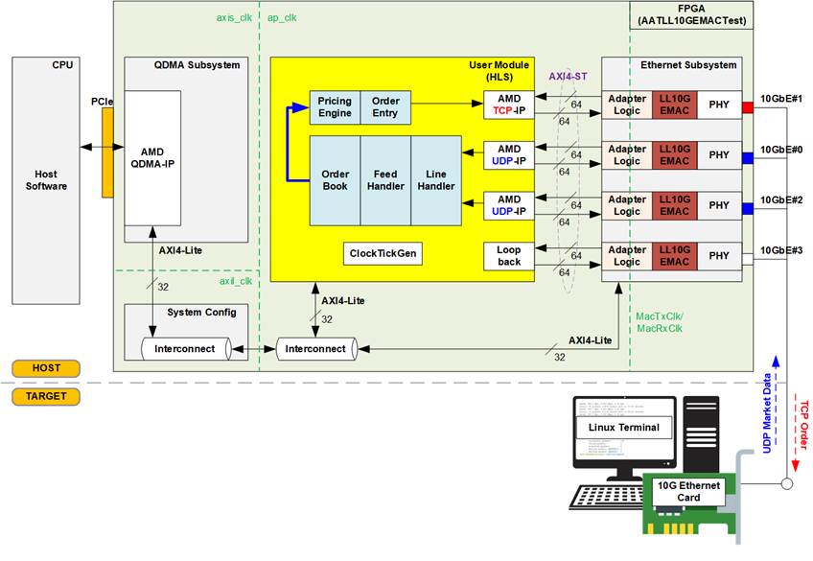This screenshot has height=561, width=813.
Task: Click the Loop back block
Action: (509, 256)
